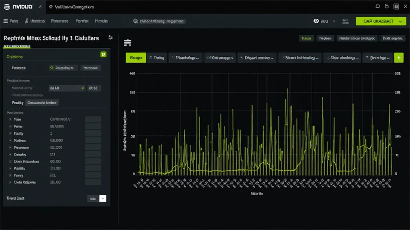Click the NVIDIA logo in title bar
Screen dimensions: 410x230
7,7
